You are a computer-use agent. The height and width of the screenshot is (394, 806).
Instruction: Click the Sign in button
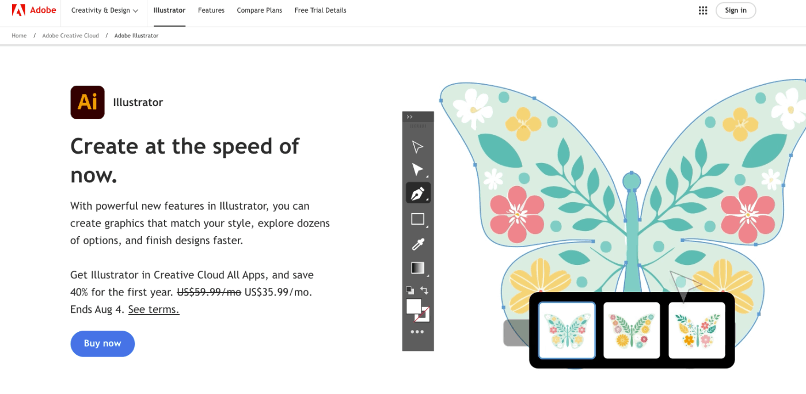tap(736, 10)
